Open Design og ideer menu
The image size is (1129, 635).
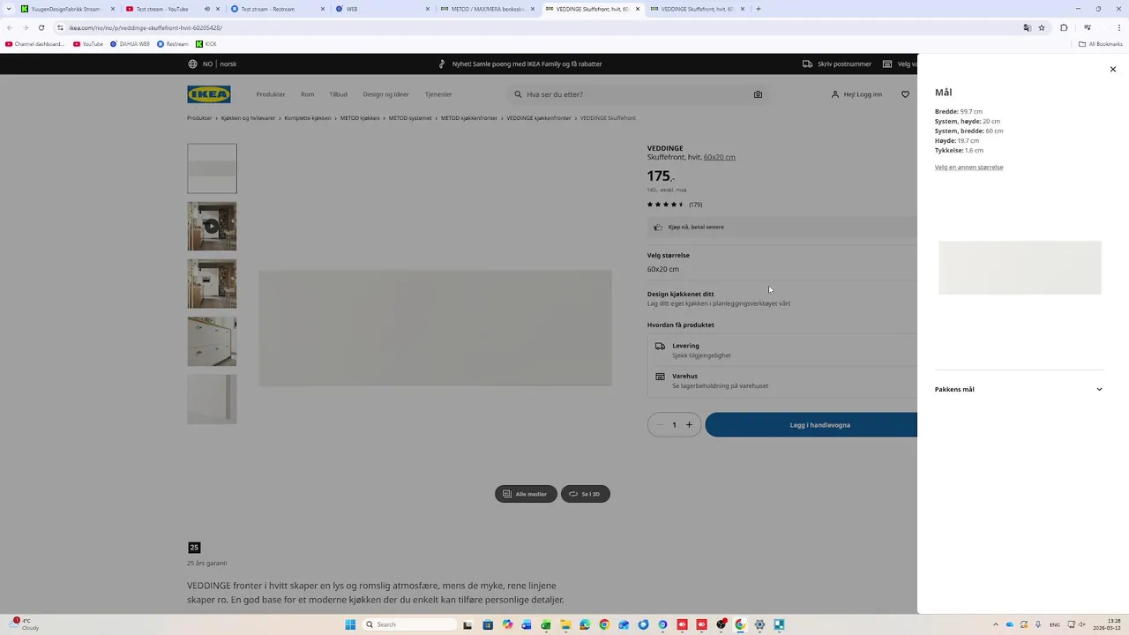[385, 94]
